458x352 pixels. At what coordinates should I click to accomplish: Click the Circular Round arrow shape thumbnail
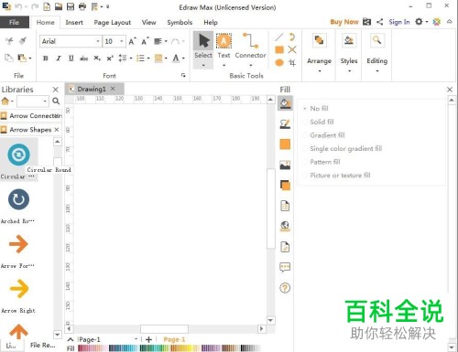[x=18, y=154]
